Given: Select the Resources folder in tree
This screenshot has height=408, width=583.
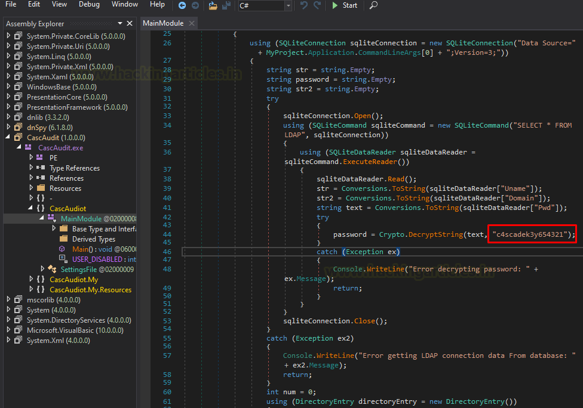Looking at the screenshot, I should click(x=65, y=188).
